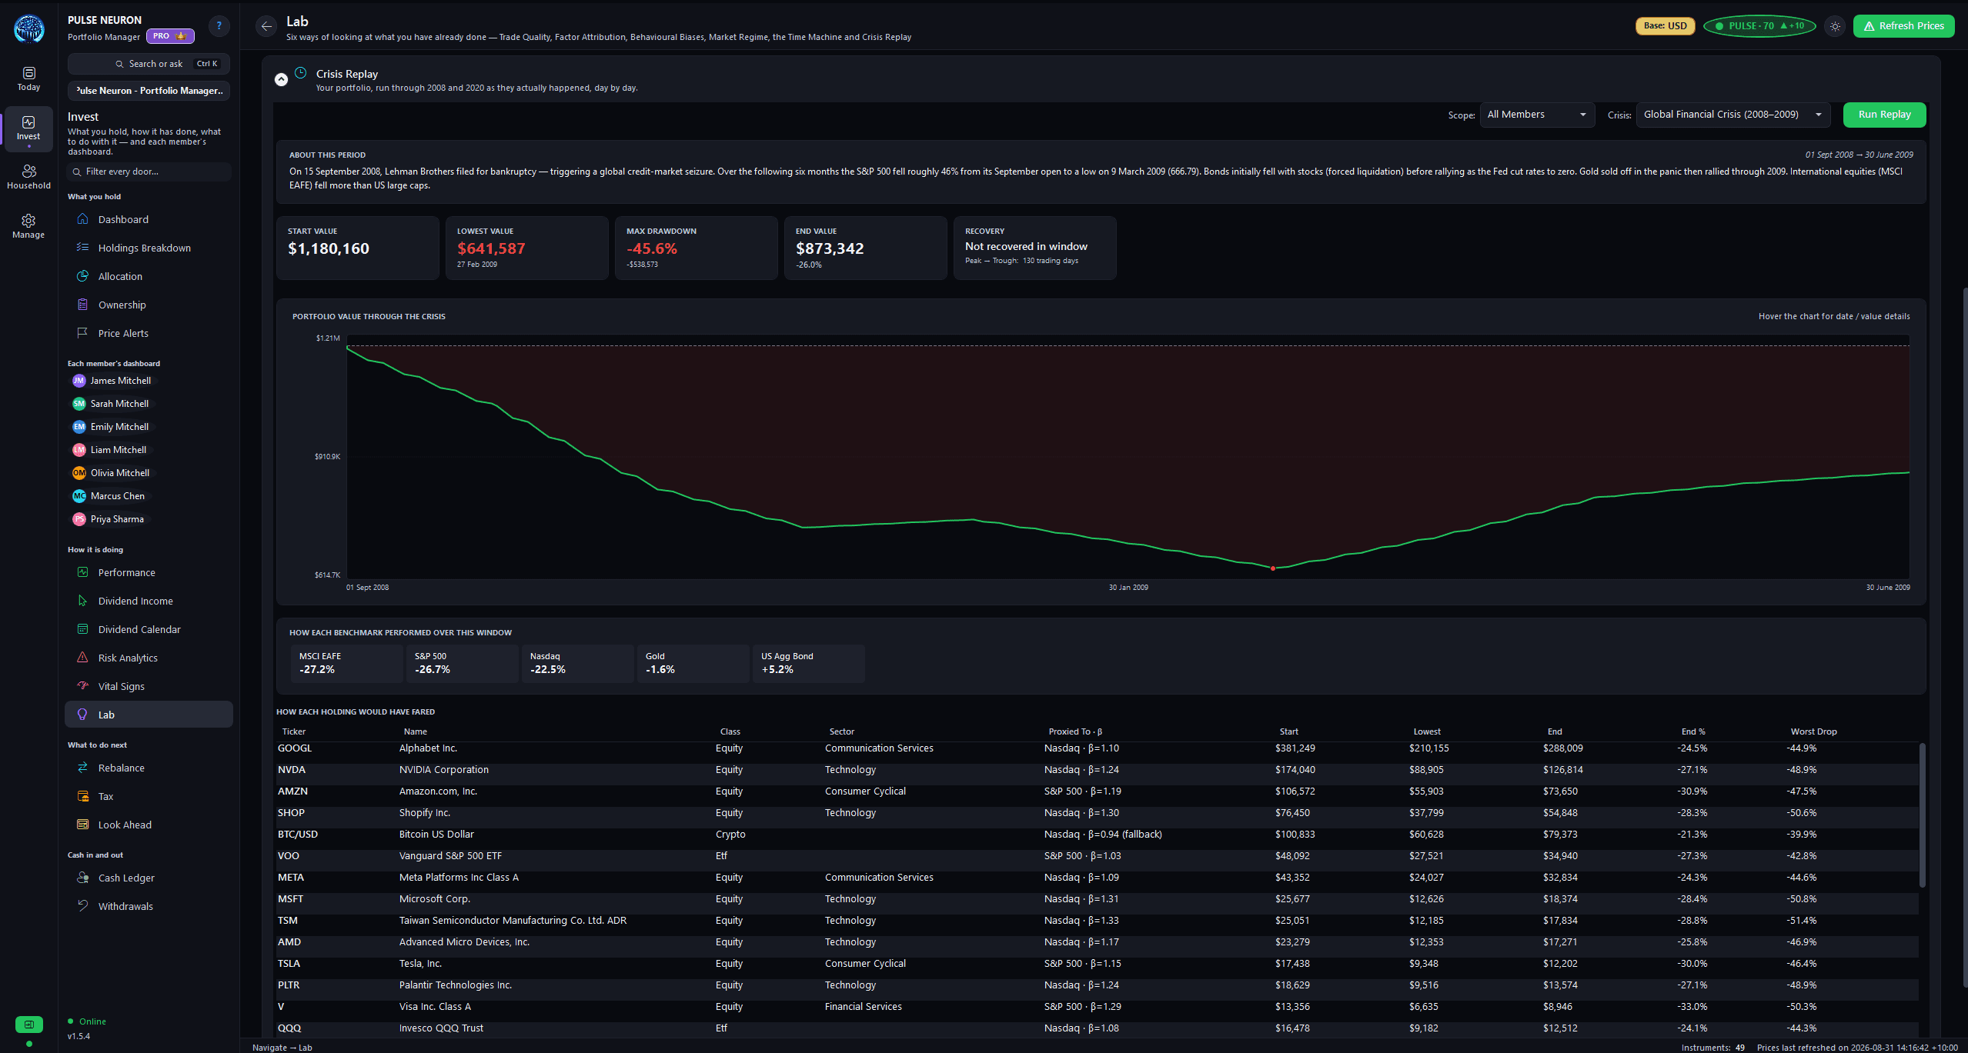Click the Crisis Replay clock icon
Screen dimensions: 1968x1053
(301, 73)
